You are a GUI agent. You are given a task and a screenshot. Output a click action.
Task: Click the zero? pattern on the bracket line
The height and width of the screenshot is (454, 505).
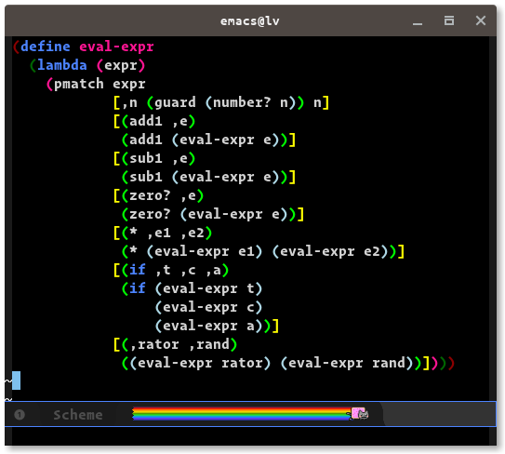(150, 195)
